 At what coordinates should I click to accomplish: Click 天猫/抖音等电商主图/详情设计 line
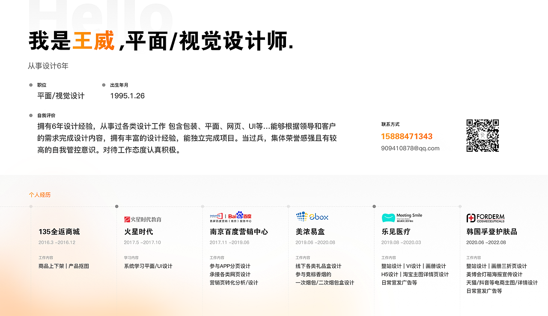pos(502,283)
